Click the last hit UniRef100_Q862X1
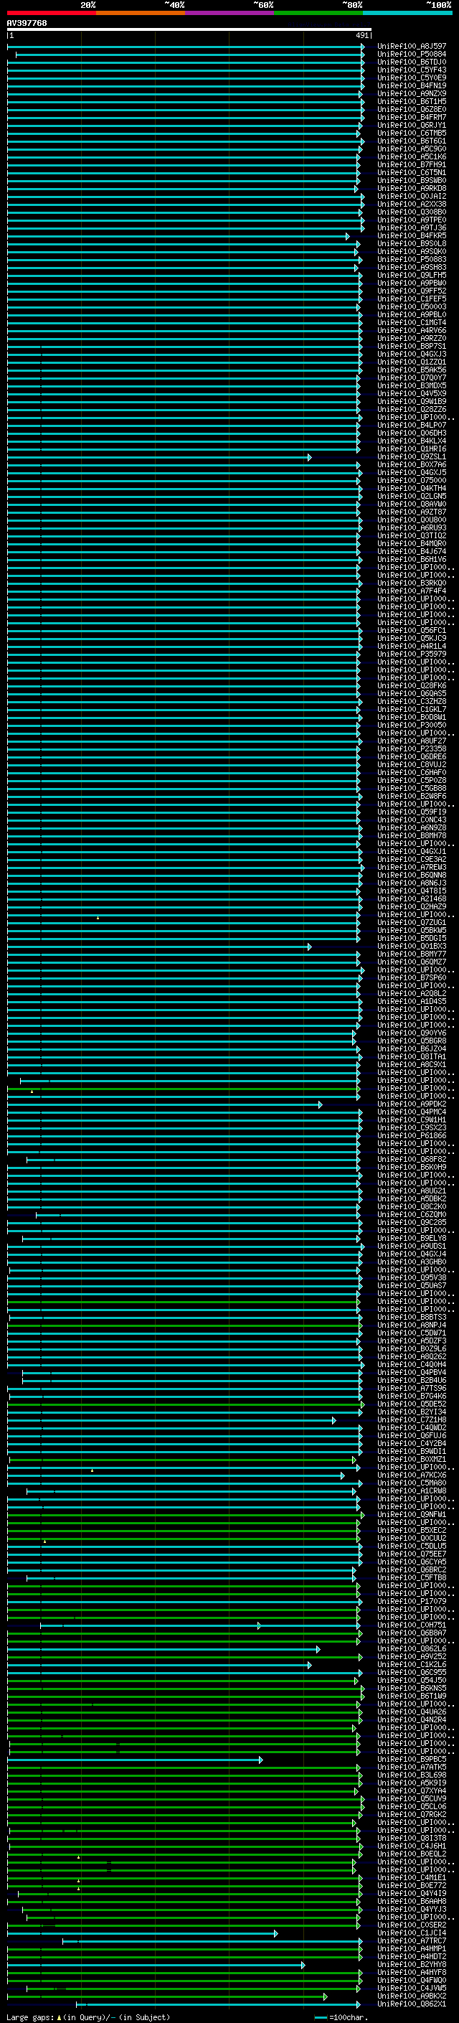This screenshot has height=2023, width=459. 412,2004
